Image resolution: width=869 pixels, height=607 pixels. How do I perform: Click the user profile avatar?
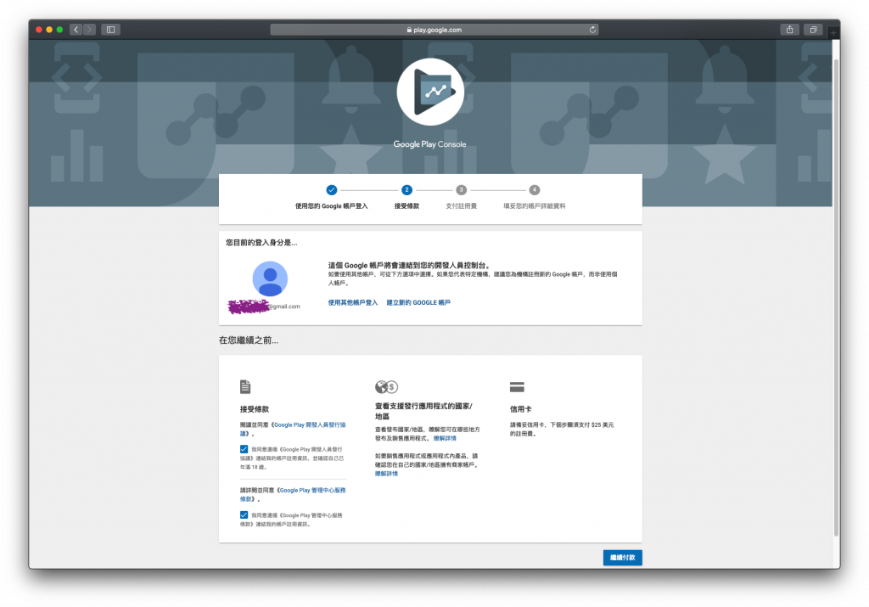[270, 278]
